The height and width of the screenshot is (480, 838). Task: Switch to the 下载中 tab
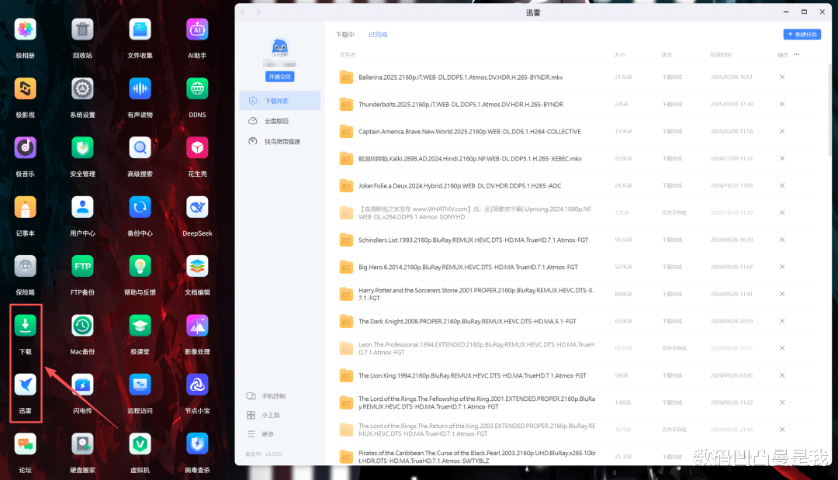[345, 35]
